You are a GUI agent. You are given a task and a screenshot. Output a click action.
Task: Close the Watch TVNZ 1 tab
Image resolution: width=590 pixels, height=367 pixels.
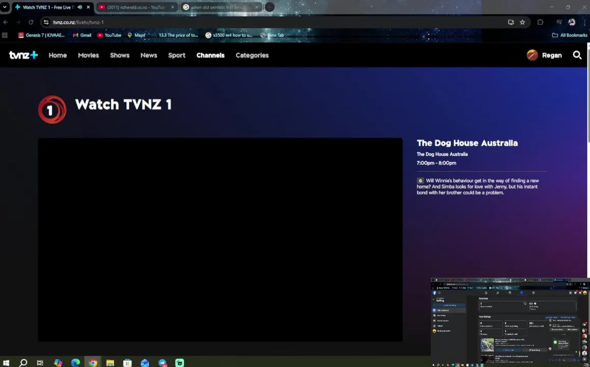(x=88, y=7)
